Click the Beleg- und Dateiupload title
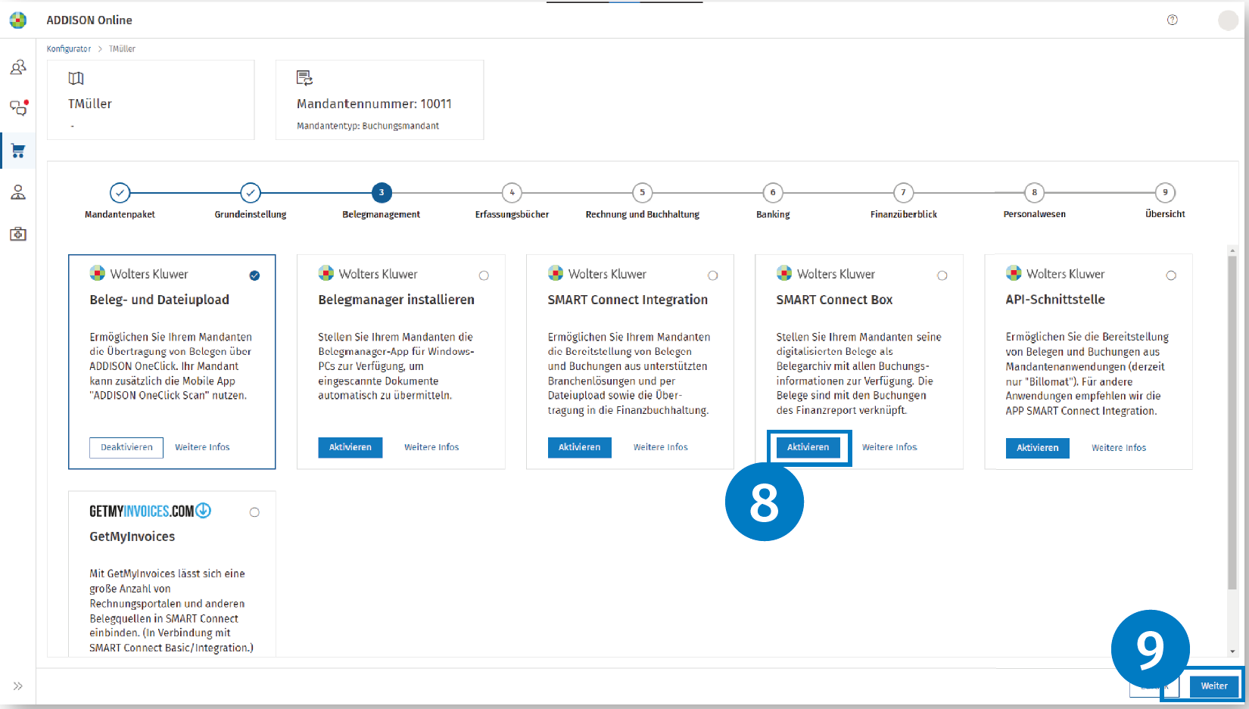Image resolution: width=1249 pixels, height=709 pixels. pyautogui.click(x=159, y=300)
